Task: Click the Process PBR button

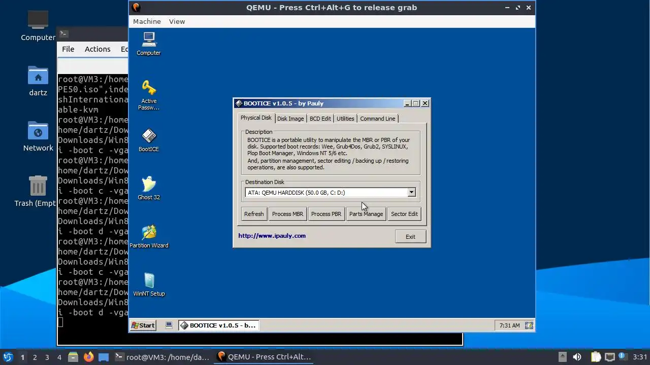Action: (326, 214)
